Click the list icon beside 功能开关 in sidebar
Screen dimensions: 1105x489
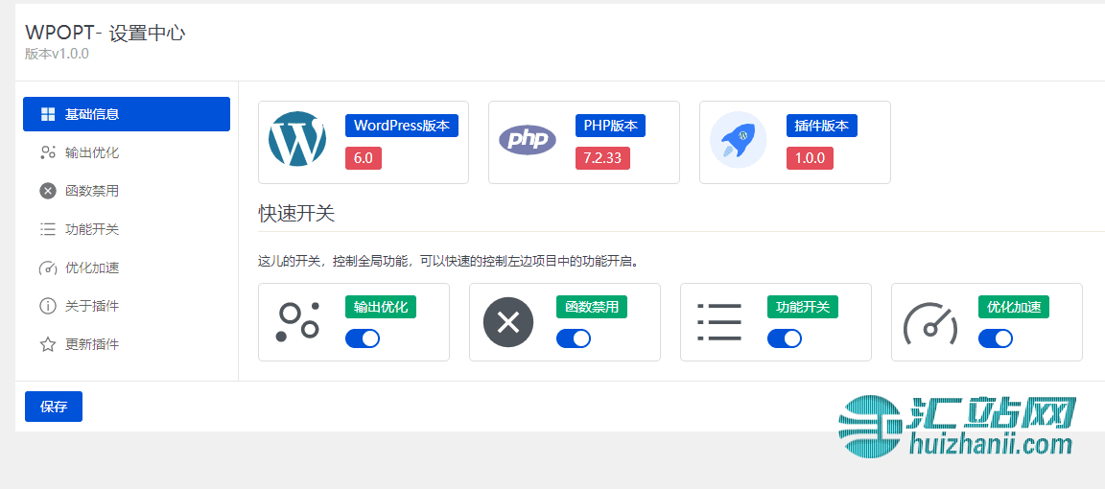pos(48,230)
